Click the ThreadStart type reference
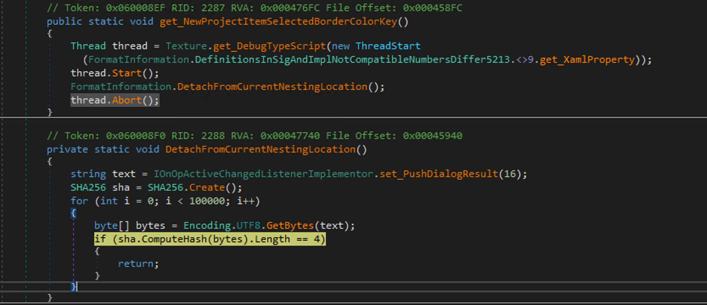 coord(388,46)
